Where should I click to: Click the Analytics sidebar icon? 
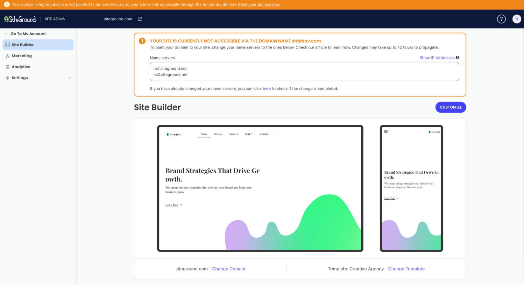pos(7,67)
